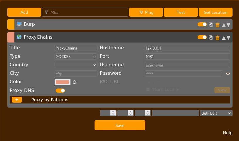
Task: Expand the Bulk Edit dropdown
Action: pos(216,113)
